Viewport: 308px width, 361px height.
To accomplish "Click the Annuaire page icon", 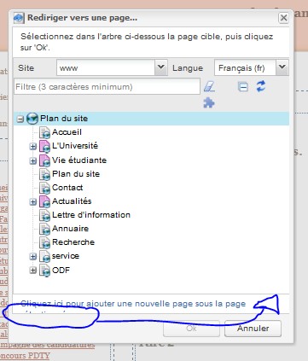I will (44, 229).
